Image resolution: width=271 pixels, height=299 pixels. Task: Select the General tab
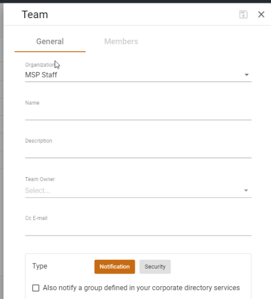coord(50,42)
